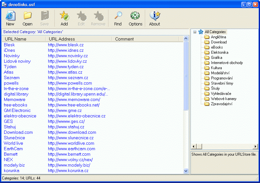Click the vertical scrollbar thumb of URL list
Viewport: 260px width, 183px height.
[186, 76]
